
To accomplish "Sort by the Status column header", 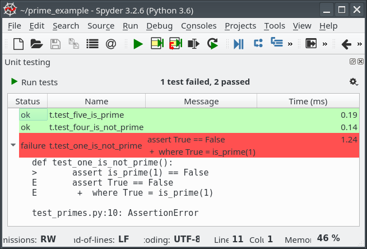I will click(27, 102).
